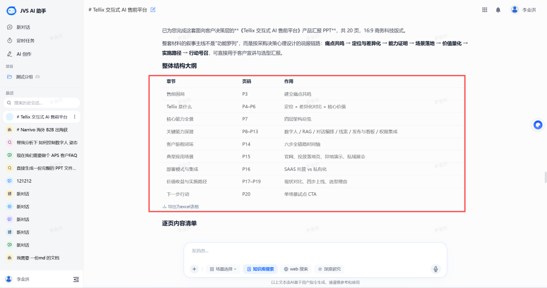
Task: Toggle 深度研究 option
Action: pyautogui.click(x=329, y=269)
